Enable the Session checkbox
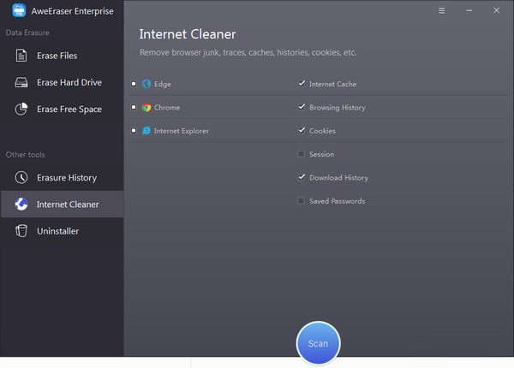 click(301, 154)
